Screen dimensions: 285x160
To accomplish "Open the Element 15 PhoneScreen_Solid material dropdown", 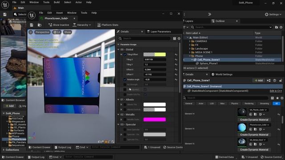I will [259, 125].
